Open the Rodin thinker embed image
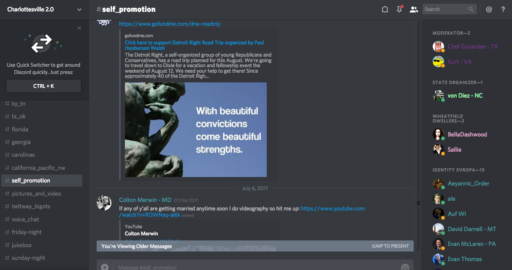512x270 pixels. 195,130
